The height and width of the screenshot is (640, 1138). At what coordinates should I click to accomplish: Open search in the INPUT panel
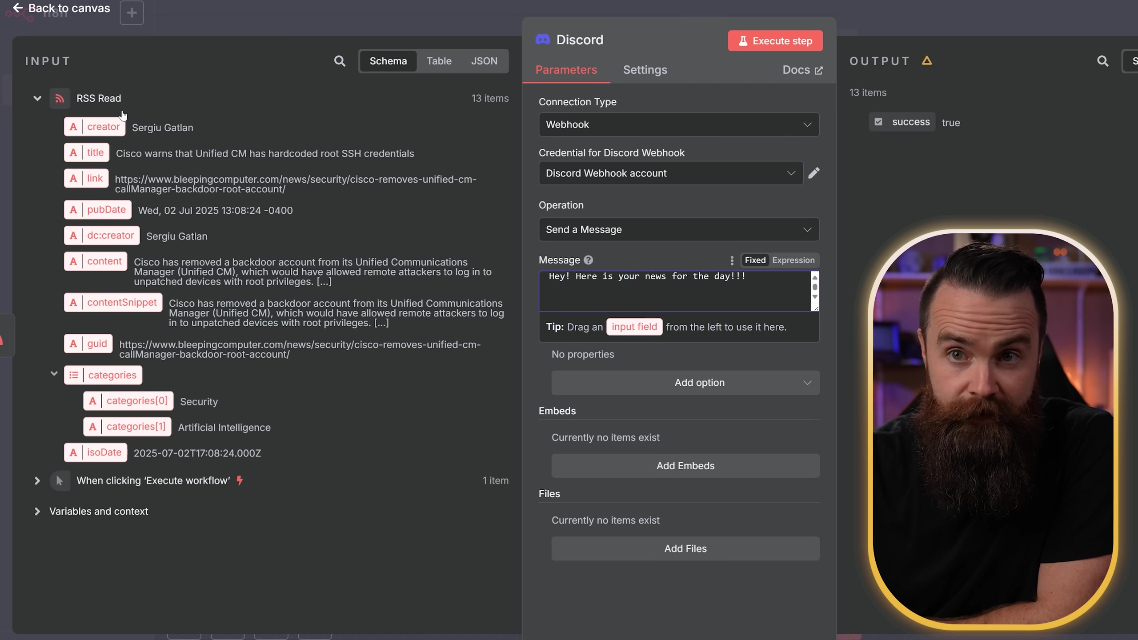(x=340, y=61)
